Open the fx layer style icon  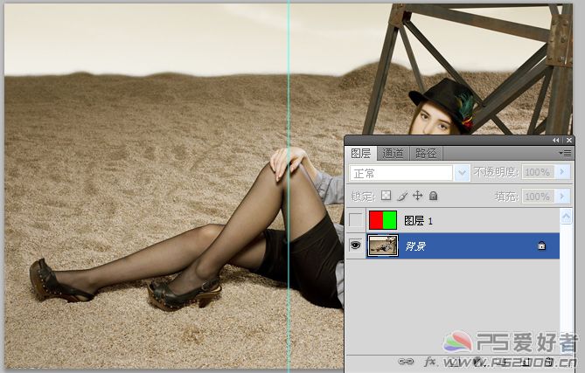[429, 361]
